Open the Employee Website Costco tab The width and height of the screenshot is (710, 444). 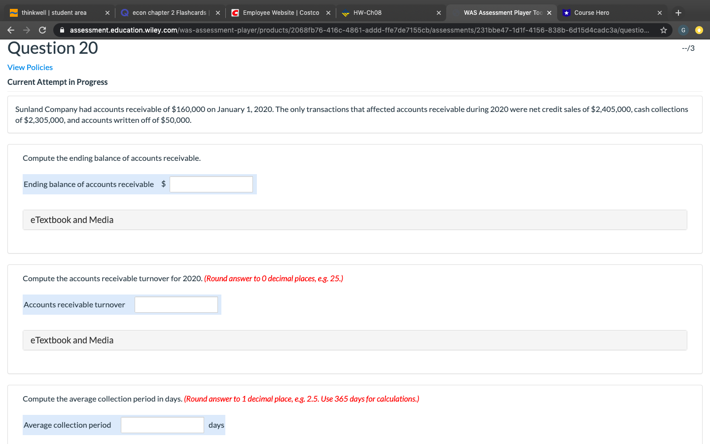[279, 12]
